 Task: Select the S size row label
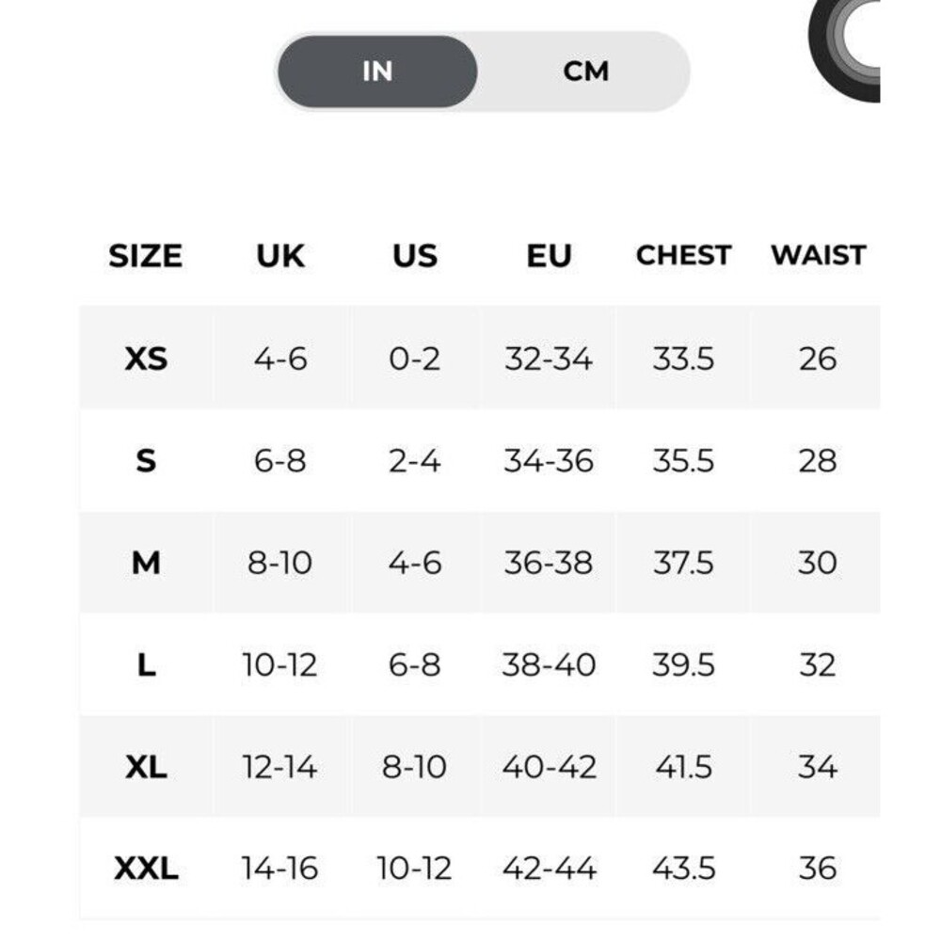tap(146, 461)
